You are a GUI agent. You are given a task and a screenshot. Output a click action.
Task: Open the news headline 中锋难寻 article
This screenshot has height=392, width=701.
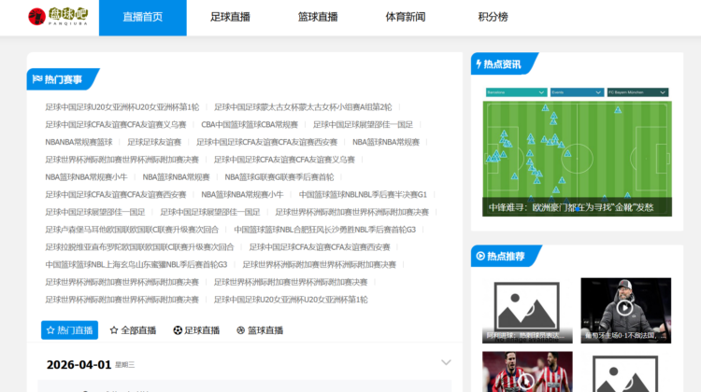point(571,207)
